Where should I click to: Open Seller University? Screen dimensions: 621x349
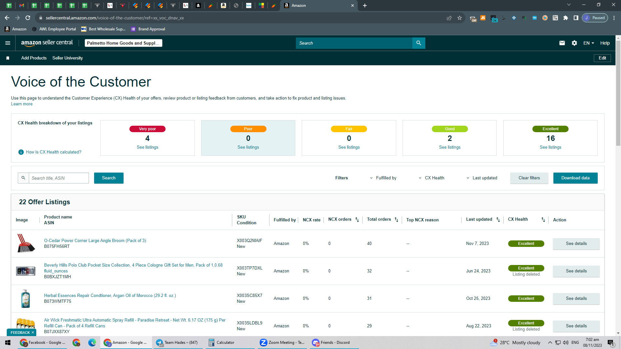pyautogui.click(x=68, y=58)
